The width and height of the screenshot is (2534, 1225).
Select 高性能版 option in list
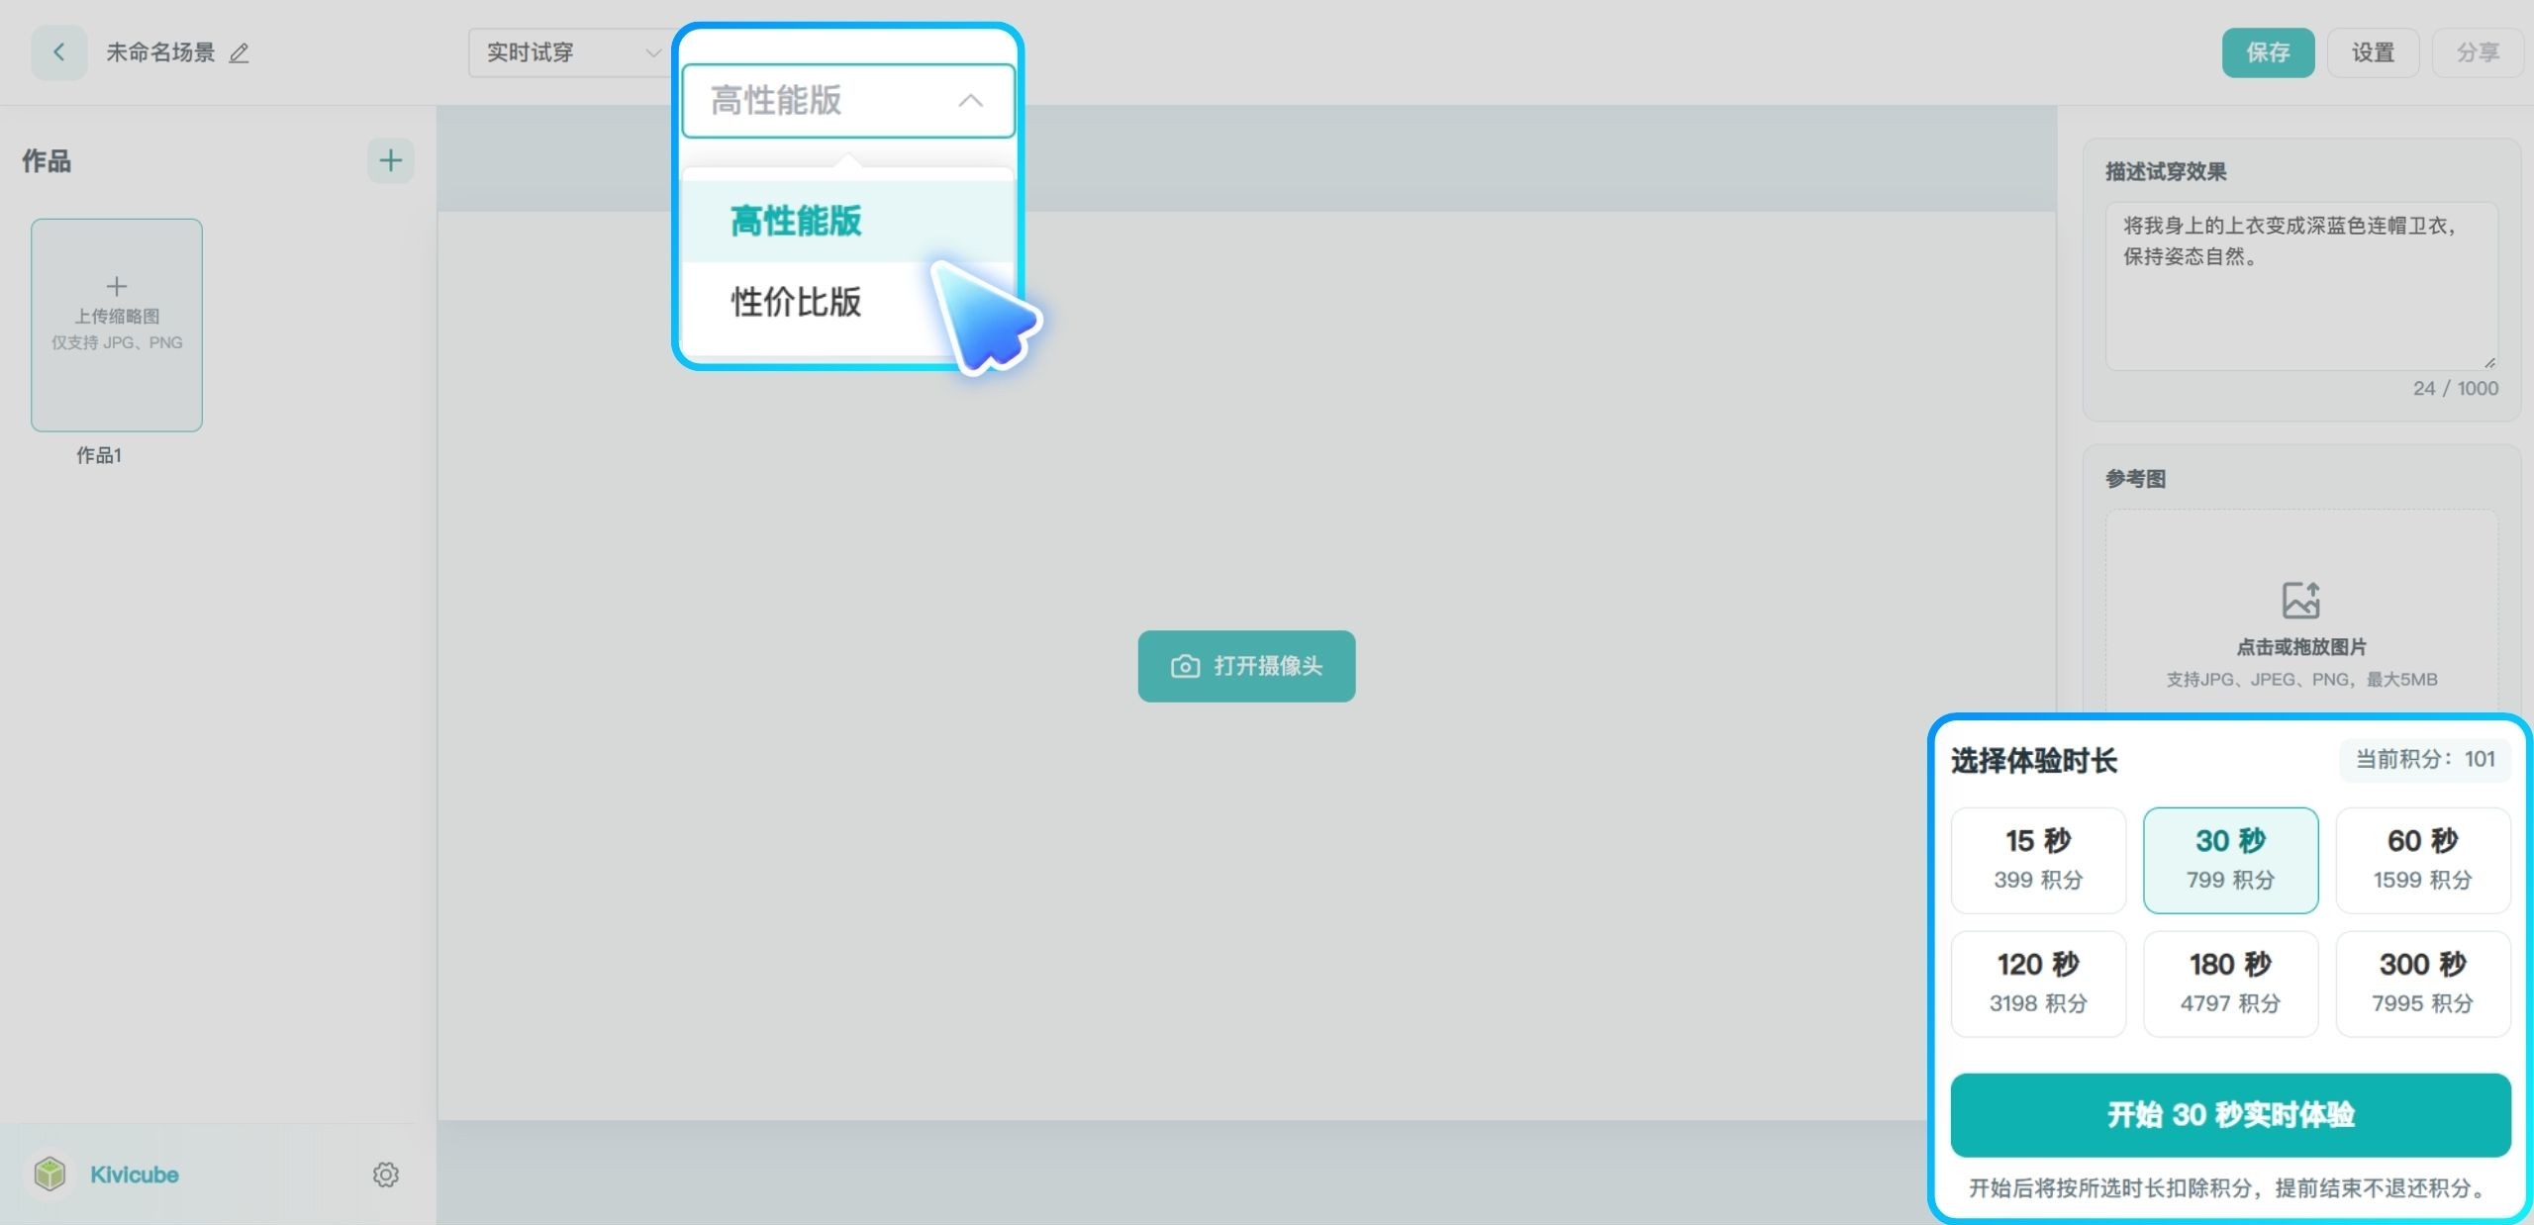click(x=848, y=221)
